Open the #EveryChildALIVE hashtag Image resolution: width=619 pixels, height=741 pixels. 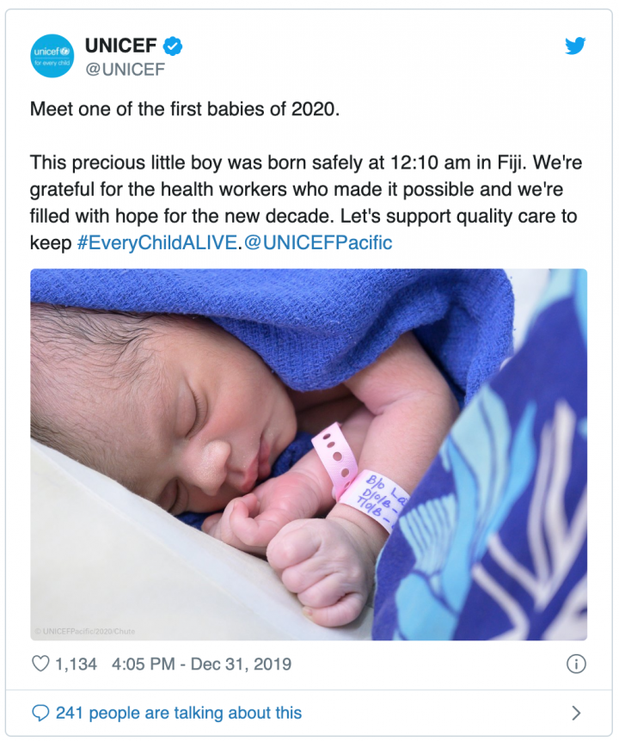(156, 242)
